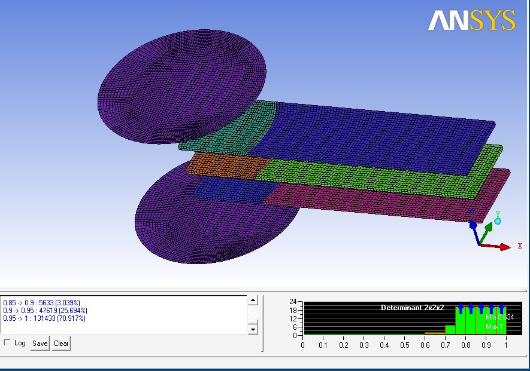Click the green Y axis arrow of the triad
530x371 pixels.
[x=488, y=228]
